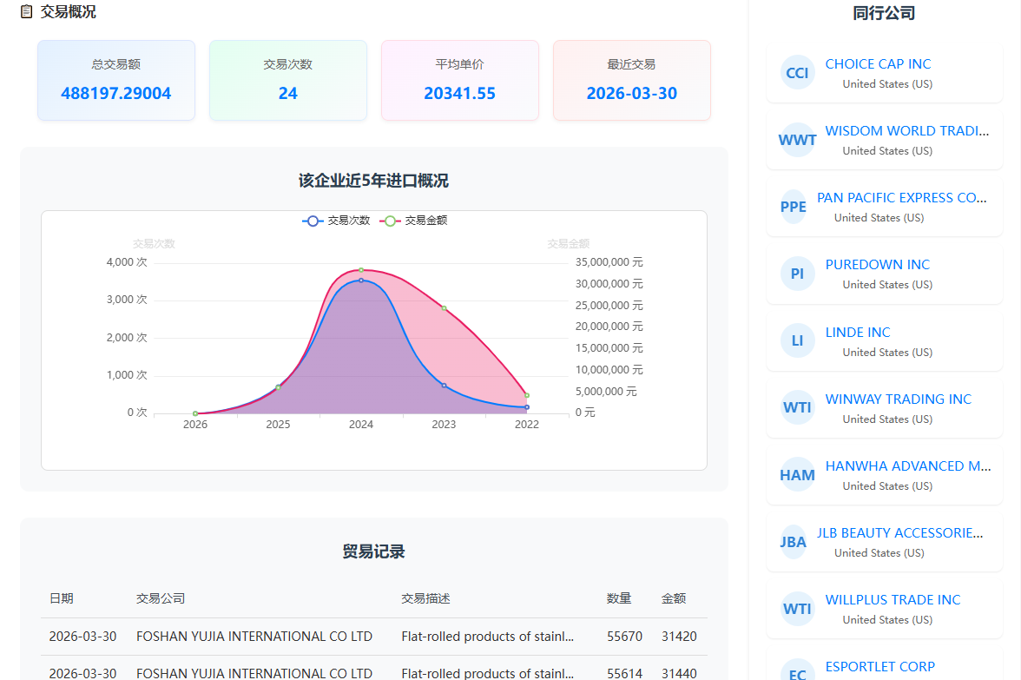Click the JBA avatar icon
The width and height of the screenshot is (1021, 680).
[x=794, y=541]
